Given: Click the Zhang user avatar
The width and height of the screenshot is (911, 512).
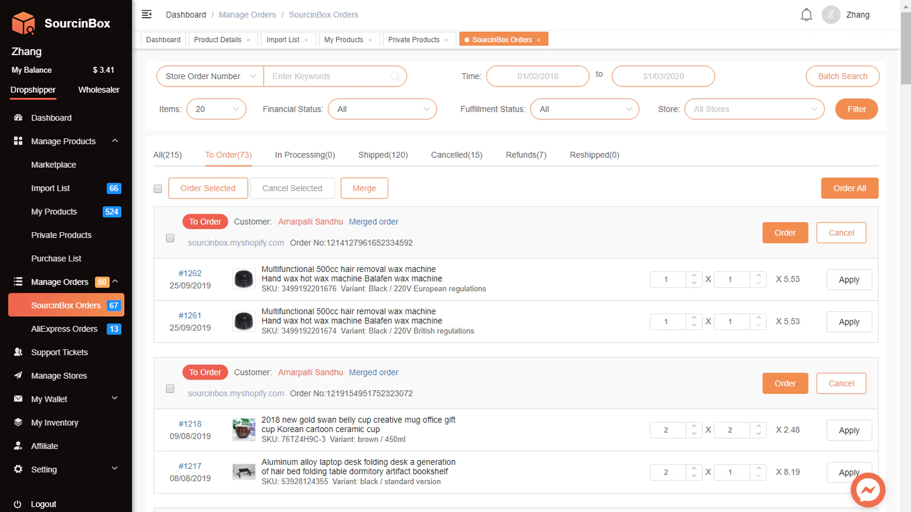Looking at the screenshot, I should click(831, 15).
